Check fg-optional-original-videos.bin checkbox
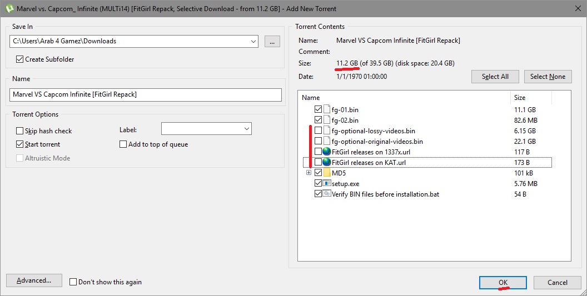The height and width of the screenshot is (296, 587). (x=318, y=141)
